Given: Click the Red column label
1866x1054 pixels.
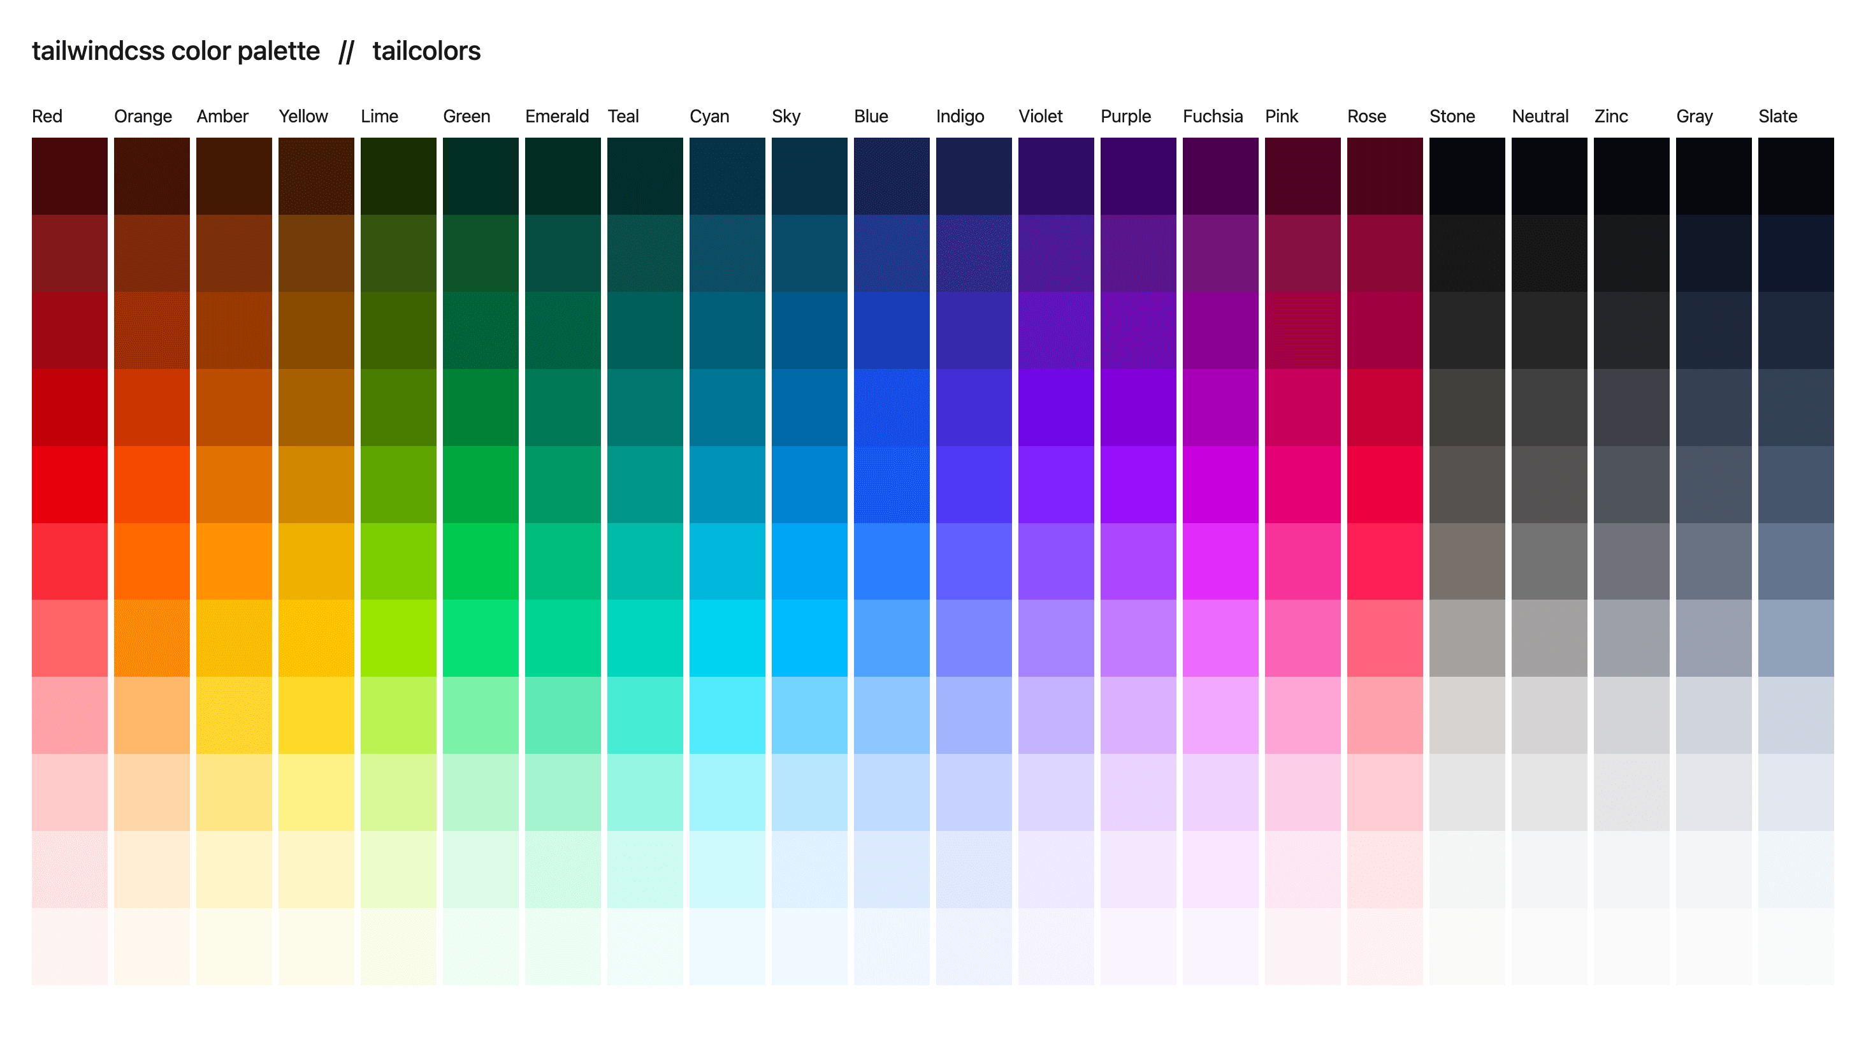Looking at the screenshot, I should (x=47, y=116).
